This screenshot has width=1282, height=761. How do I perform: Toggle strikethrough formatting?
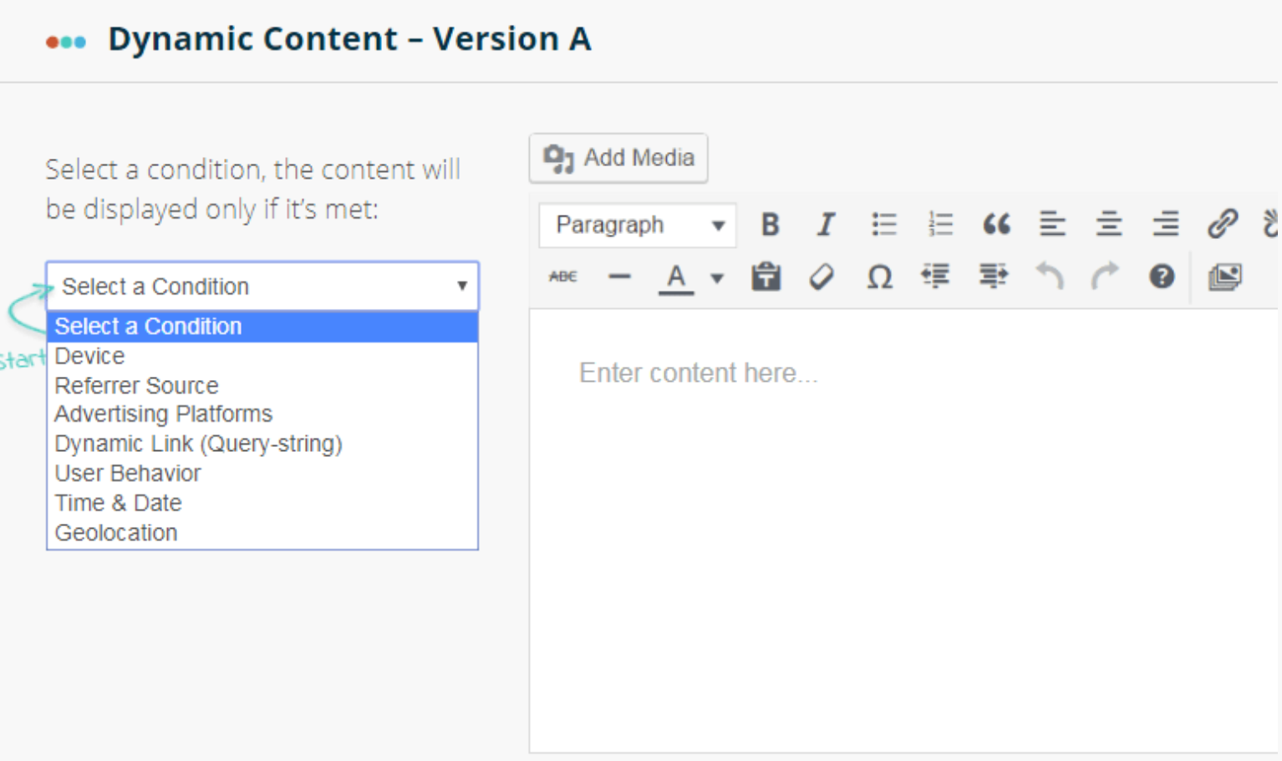click(x=562, y=276)
